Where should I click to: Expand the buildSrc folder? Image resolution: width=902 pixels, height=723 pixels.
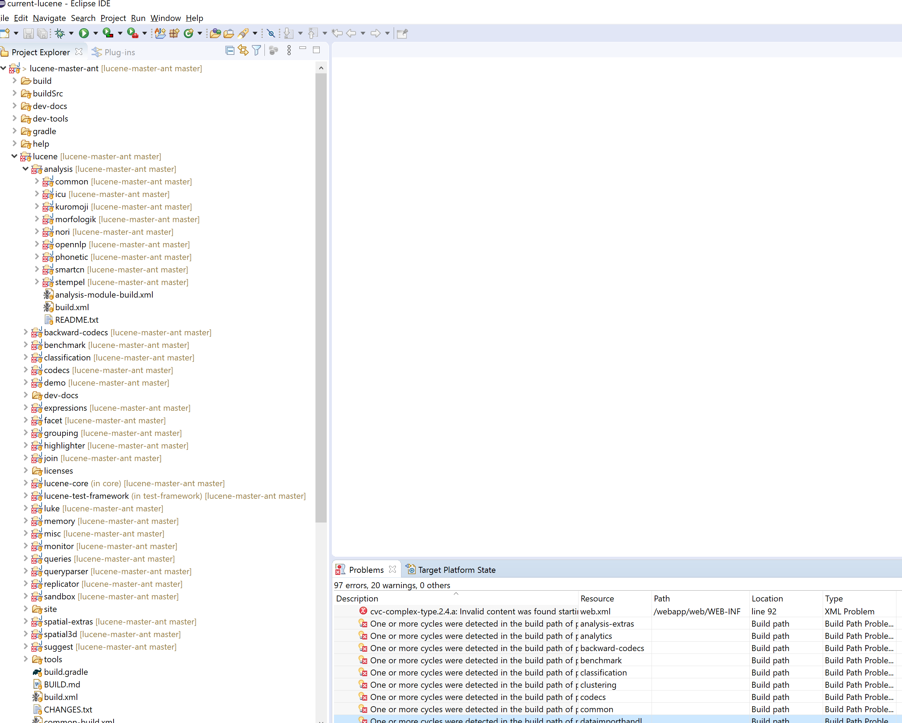15,93
